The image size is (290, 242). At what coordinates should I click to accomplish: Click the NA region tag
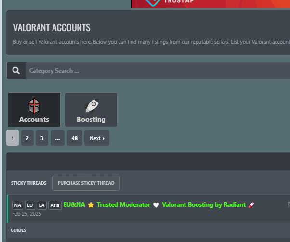pyautogui.click(x=17, y=205)
